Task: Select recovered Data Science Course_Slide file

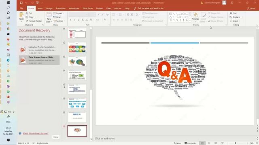Action: click(x=39, y=60)
